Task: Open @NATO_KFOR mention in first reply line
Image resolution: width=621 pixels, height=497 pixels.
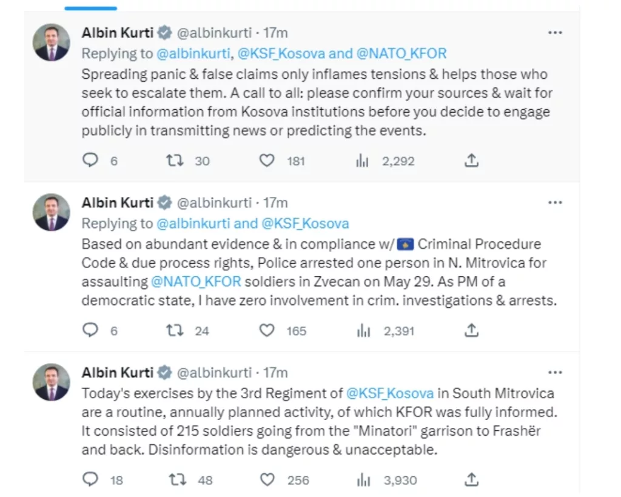Action: coord(401,53)
